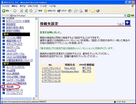
Task: Stop page loading with red X icon
Action: [x=21, y=11]
